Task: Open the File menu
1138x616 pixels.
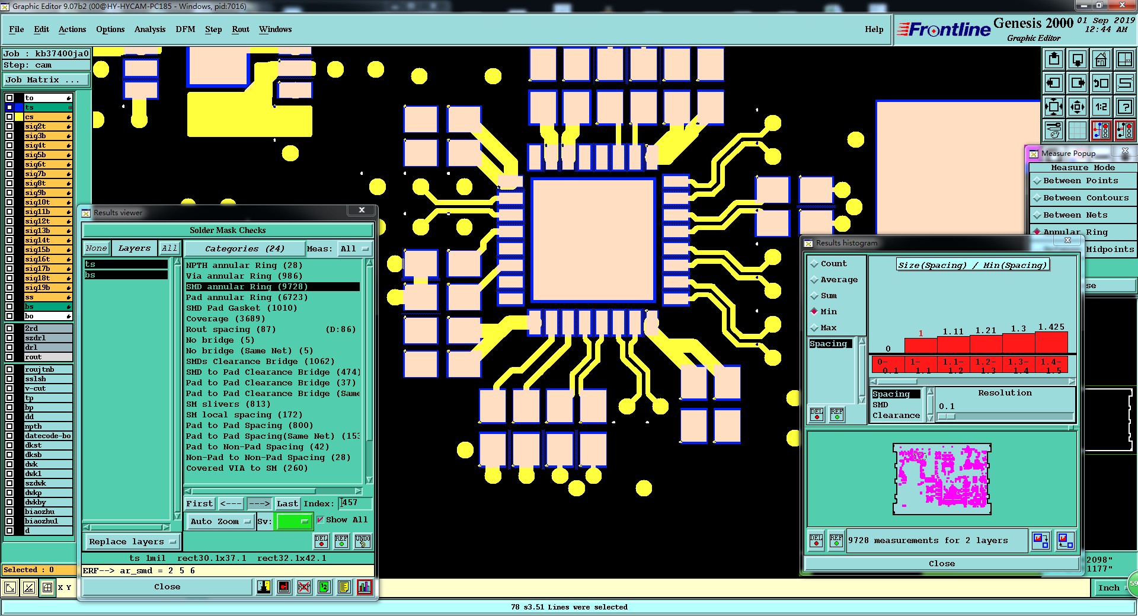Action: click(17, 29)
